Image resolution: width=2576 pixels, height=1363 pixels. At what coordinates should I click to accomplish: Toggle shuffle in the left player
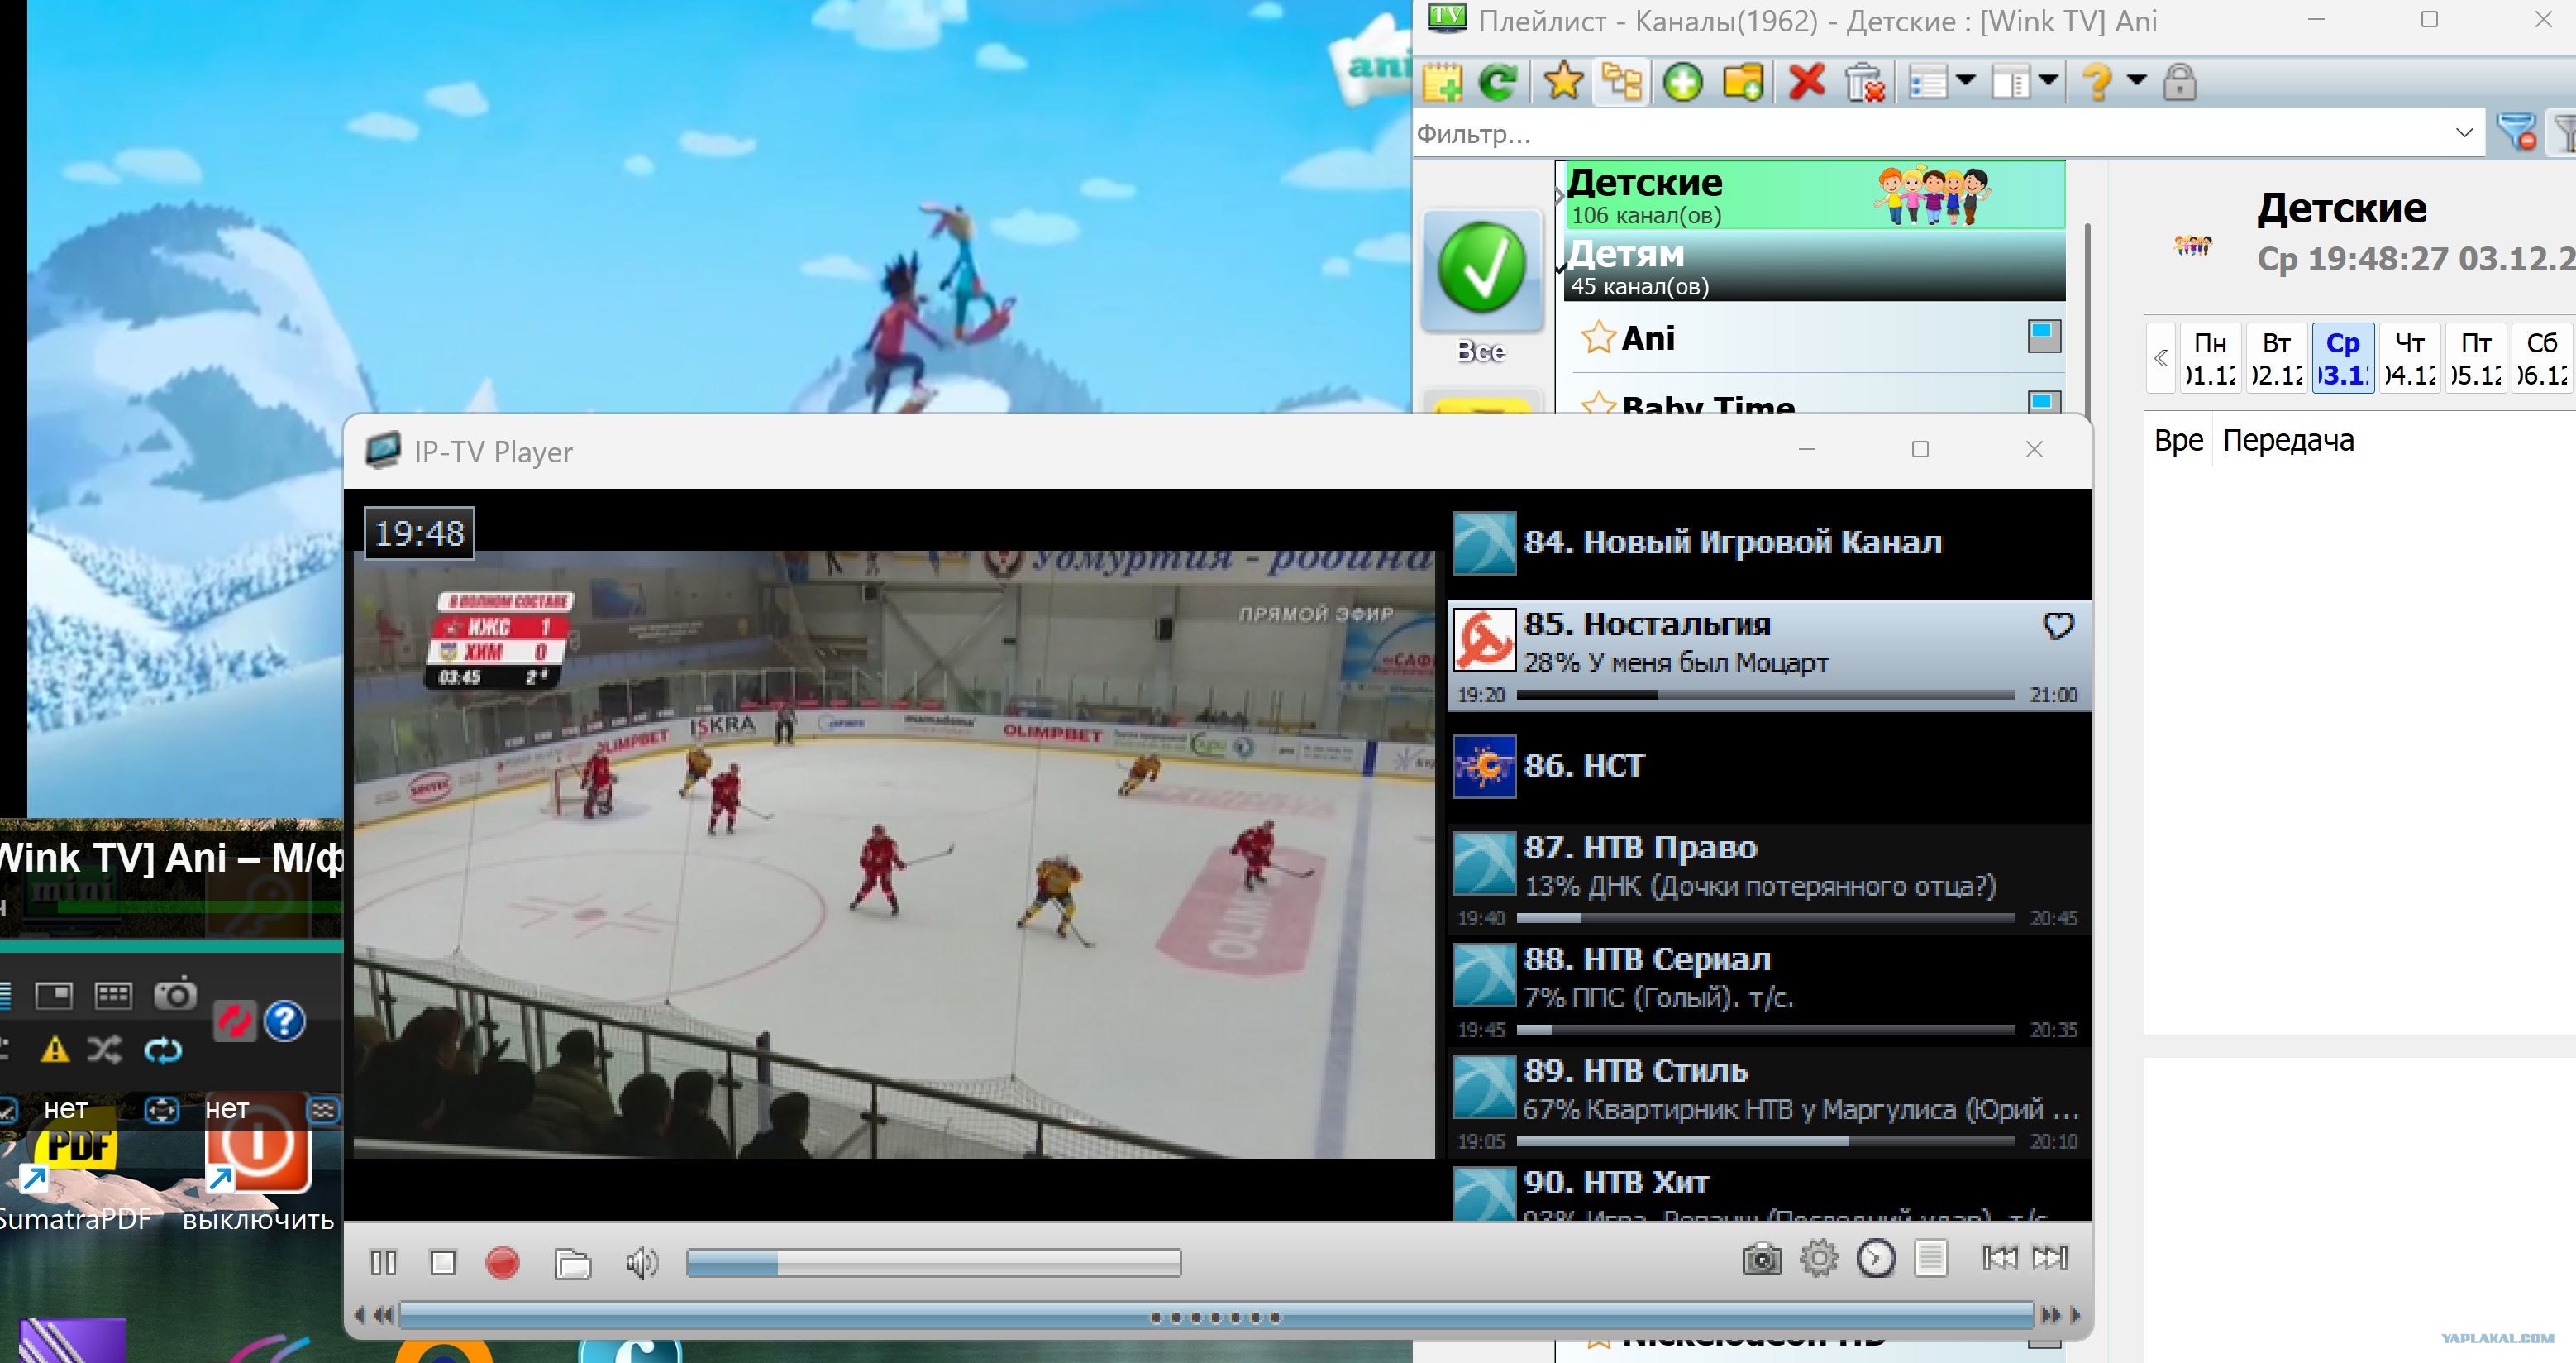tap(104, 1049)
